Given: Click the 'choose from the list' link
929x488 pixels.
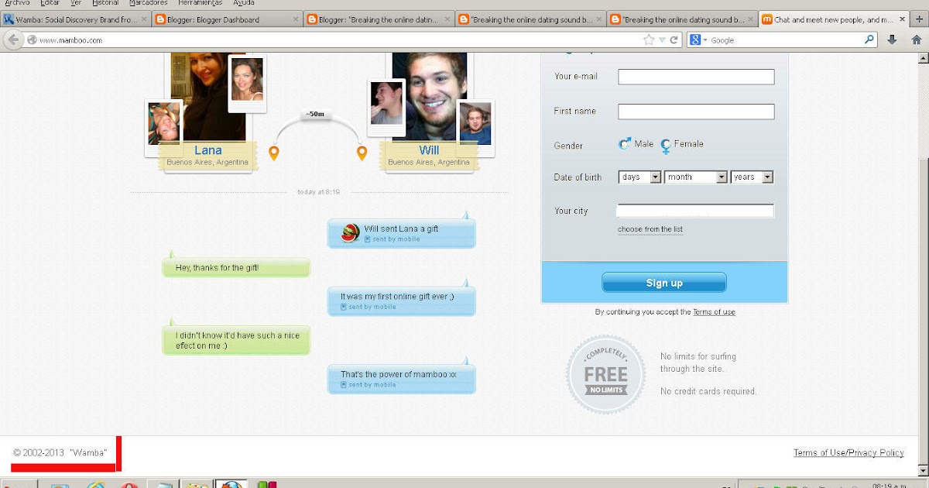Looking at the screenshot, I should (x=650, y=229).
